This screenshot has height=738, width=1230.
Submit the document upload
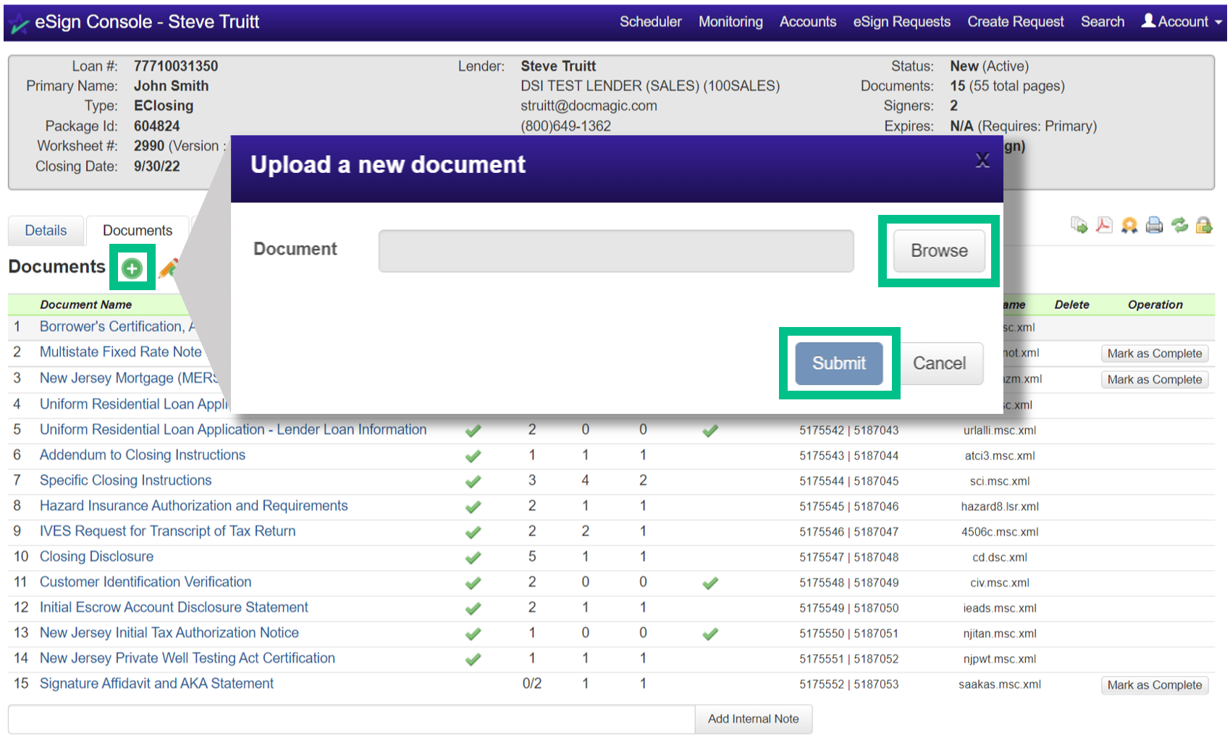coord(839,363)
